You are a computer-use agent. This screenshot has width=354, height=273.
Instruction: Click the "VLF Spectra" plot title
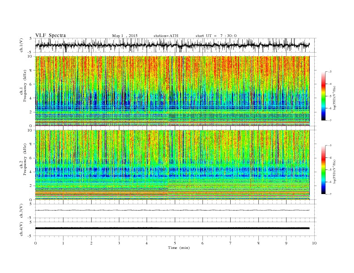(x=51, y=35)
